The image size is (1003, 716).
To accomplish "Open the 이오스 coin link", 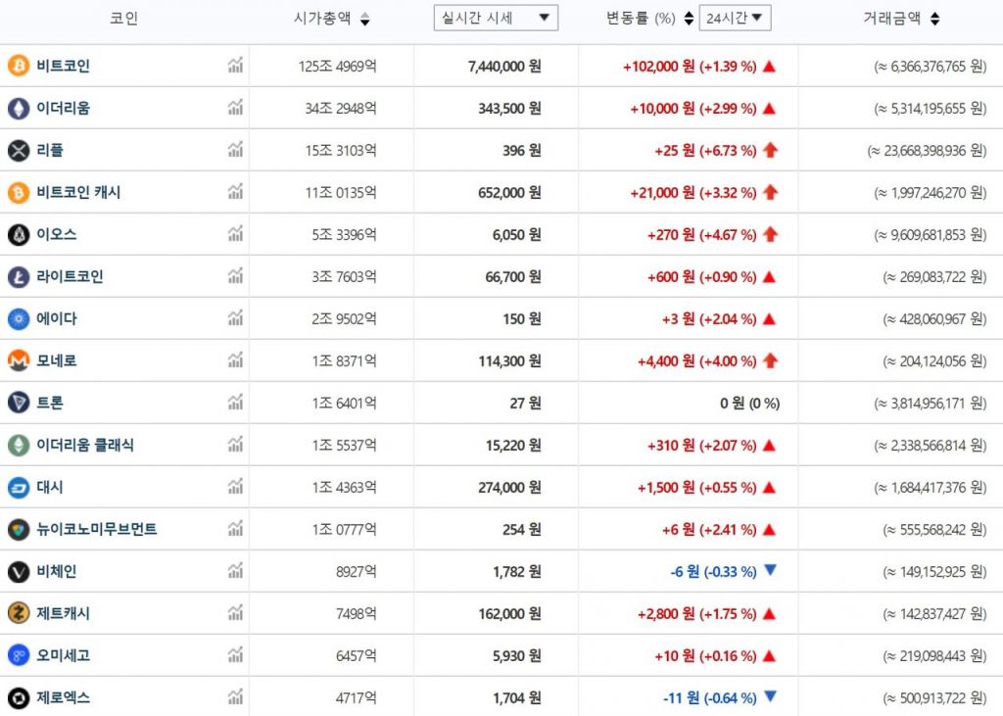I will click(57, 234).
